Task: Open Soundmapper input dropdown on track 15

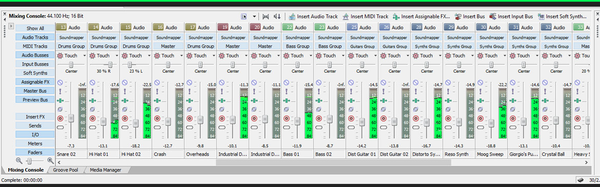Action: (x=136, y=37)
